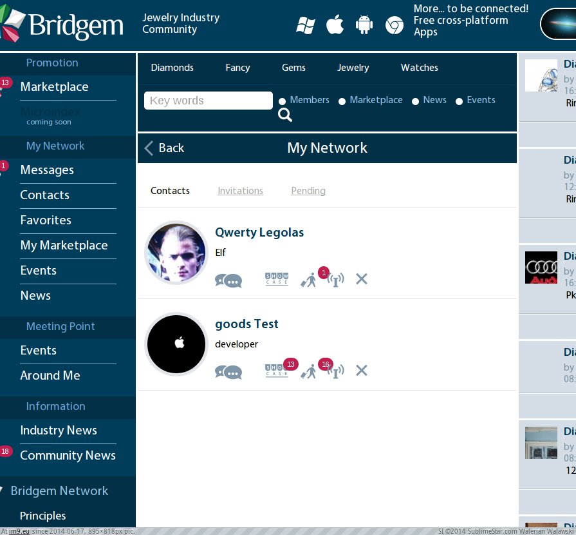This screenshot has height=535, width=576.
Task: Choose the Events search radio button
Action: pos(460,101)
